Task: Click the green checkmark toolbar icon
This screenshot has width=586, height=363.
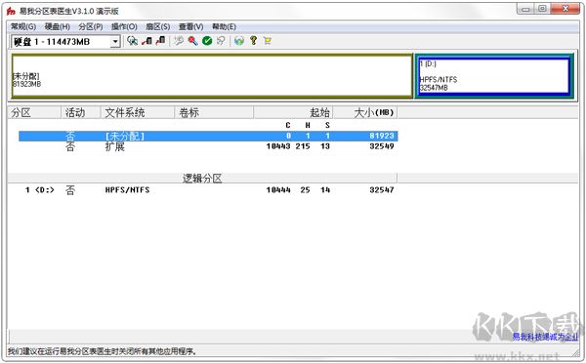Action: click(207, 41)
